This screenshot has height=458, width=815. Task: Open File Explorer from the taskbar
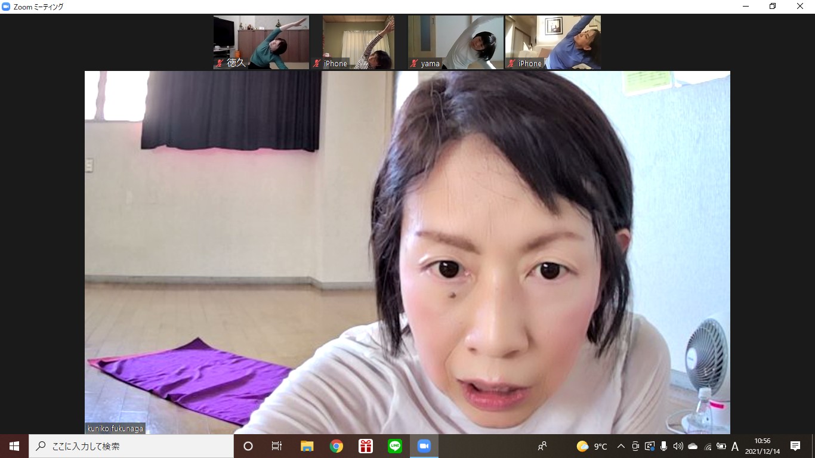click(307, 446)
